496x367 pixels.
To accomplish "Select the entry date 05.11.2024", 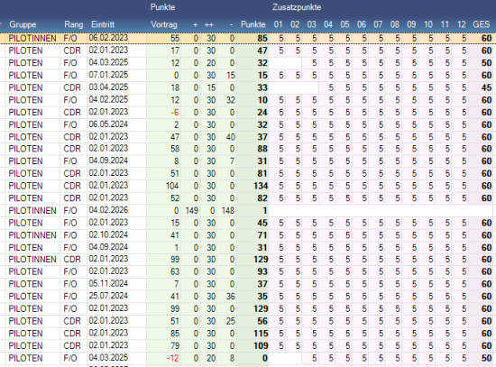I will pyautogui.click(x=108, y=283).
